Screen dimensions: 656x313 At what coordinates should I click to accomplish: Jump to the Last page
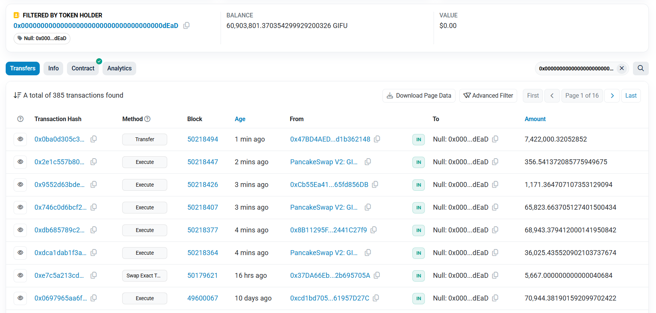[631, 96]
